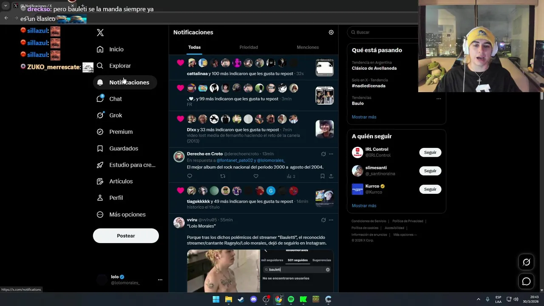This screenshot has height=306, width=544.
Task: Open Steam from the taskbar
Action: tap(241, 299)
